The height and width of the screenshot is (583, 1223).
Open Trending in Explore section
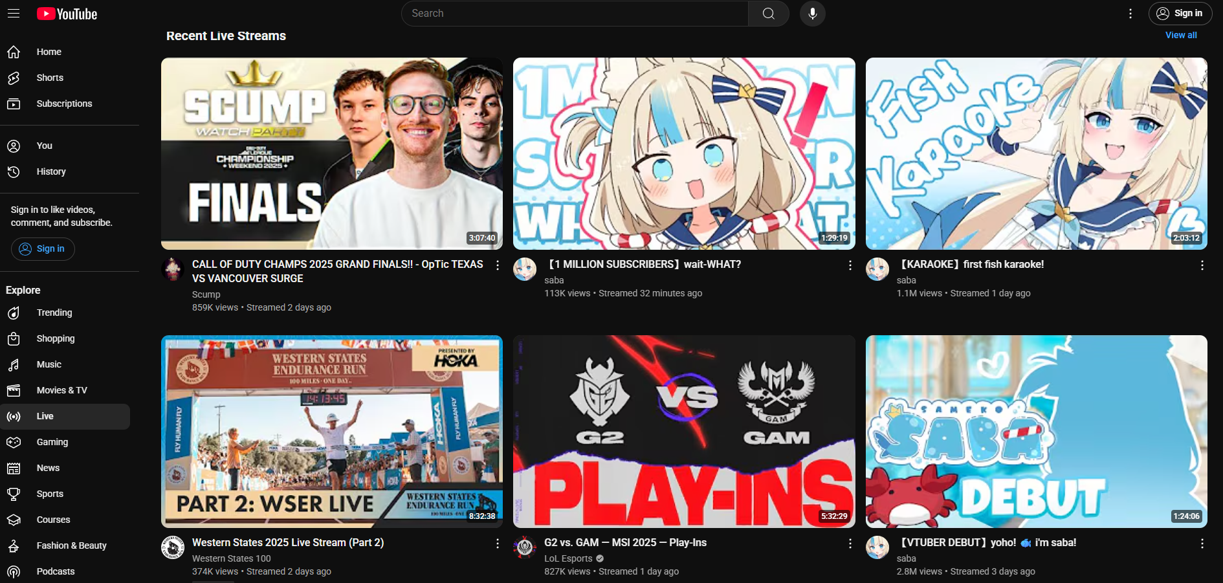click(65, 313)
